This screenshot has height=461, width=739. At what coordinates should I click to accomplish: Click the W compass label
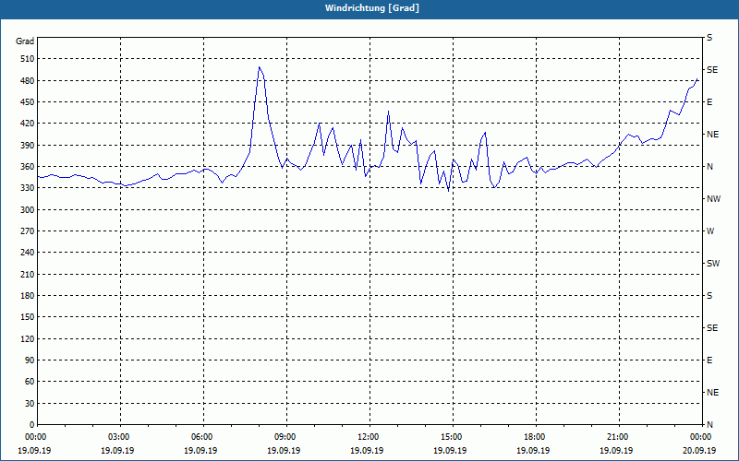[x=710, y=231]
